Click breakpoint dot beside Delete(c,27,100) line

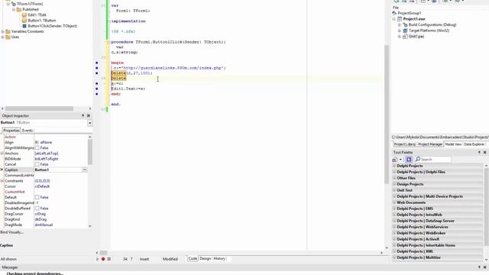click(x=97, y=73)
